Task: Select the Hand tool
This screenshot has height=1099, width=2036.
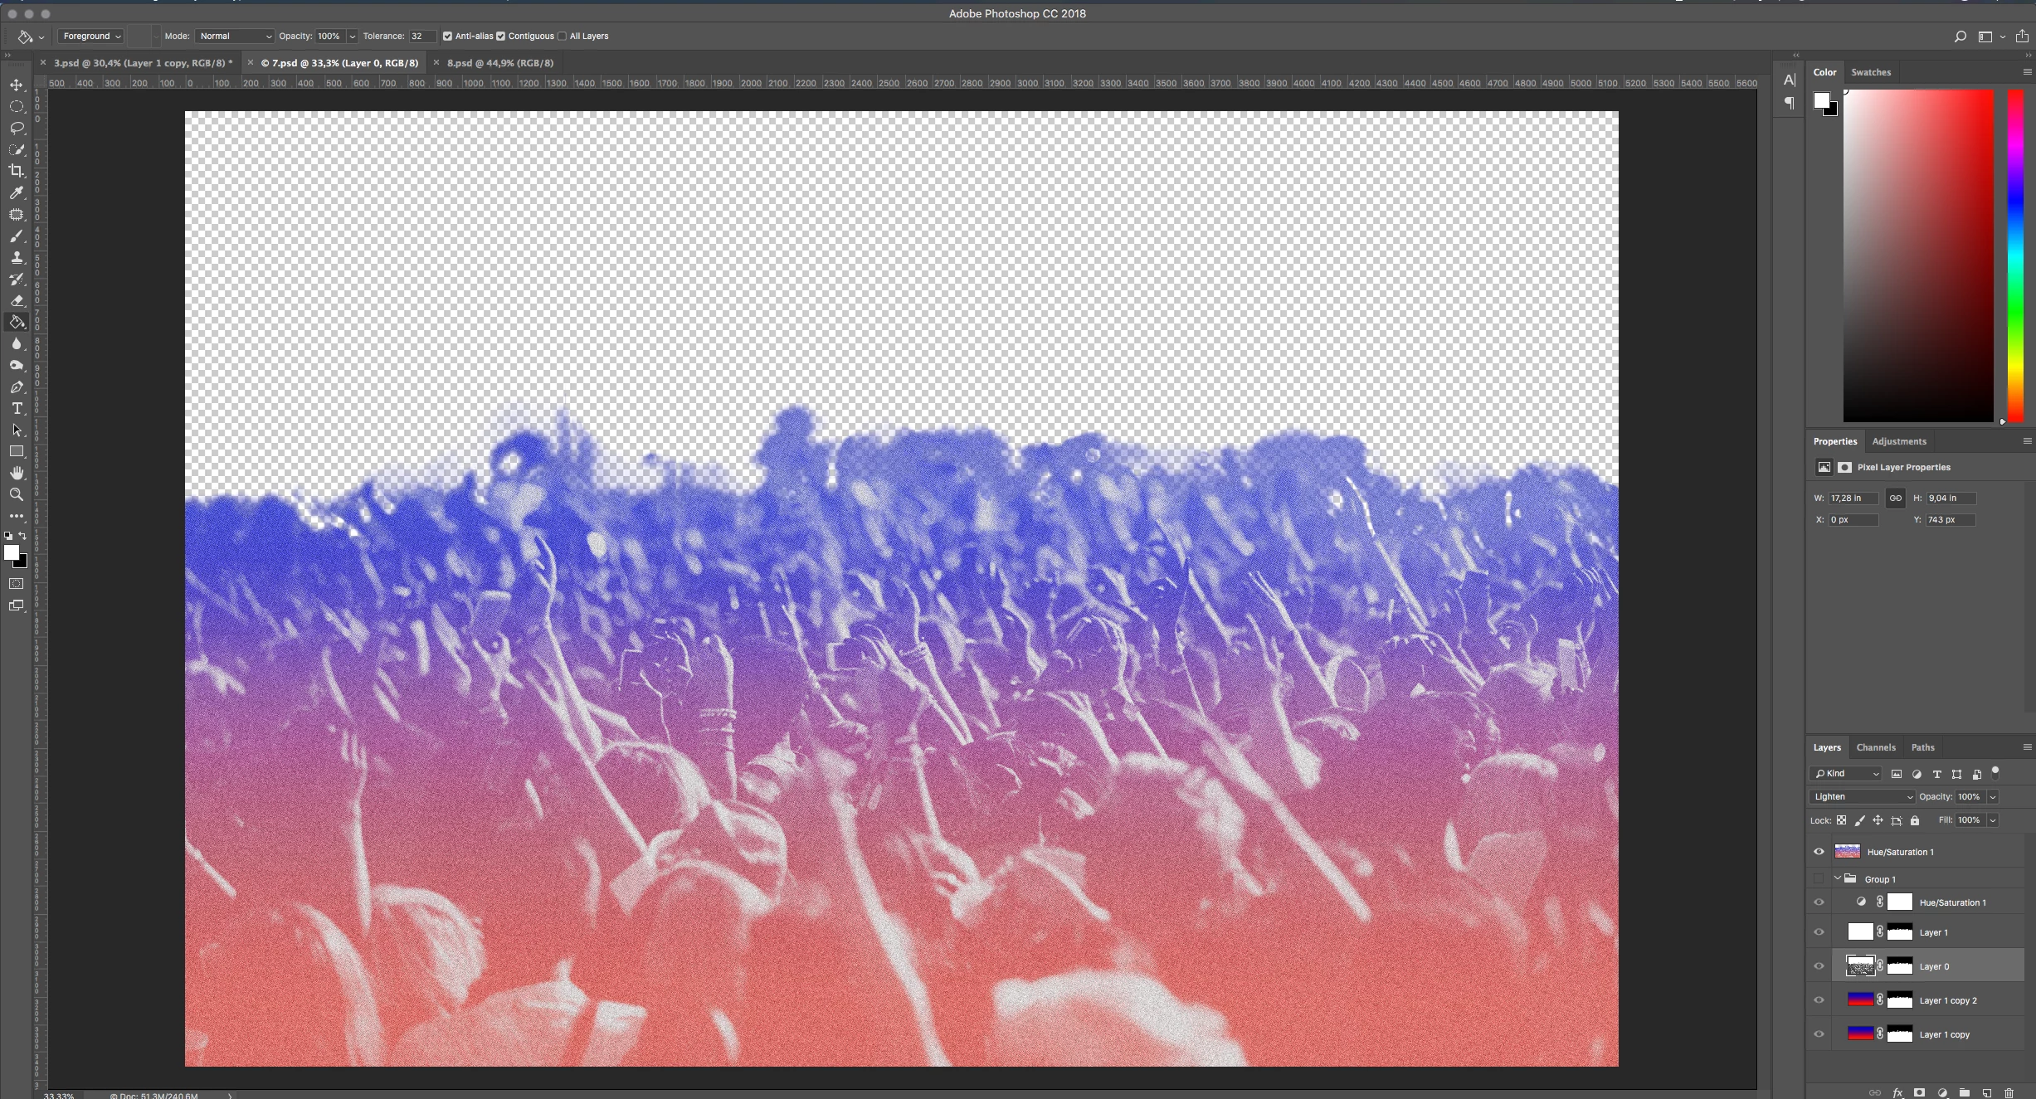Action: click(17, 473)
